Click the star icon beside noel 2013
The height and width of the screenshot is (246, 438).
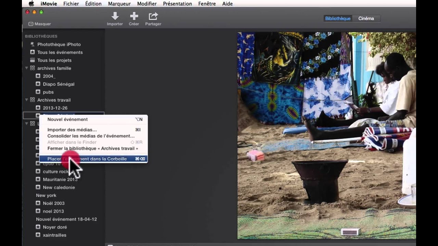point(38,211)
